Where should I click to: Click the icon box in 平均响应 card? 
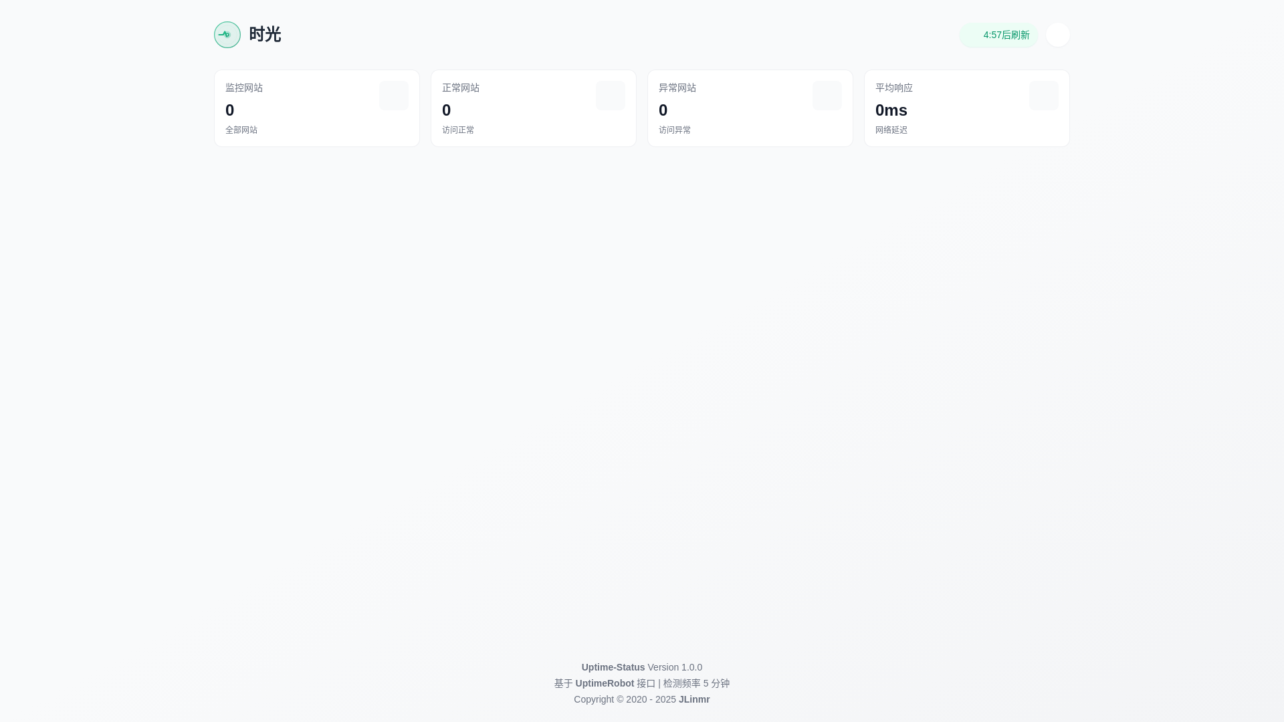click(x=1044, y=96)
